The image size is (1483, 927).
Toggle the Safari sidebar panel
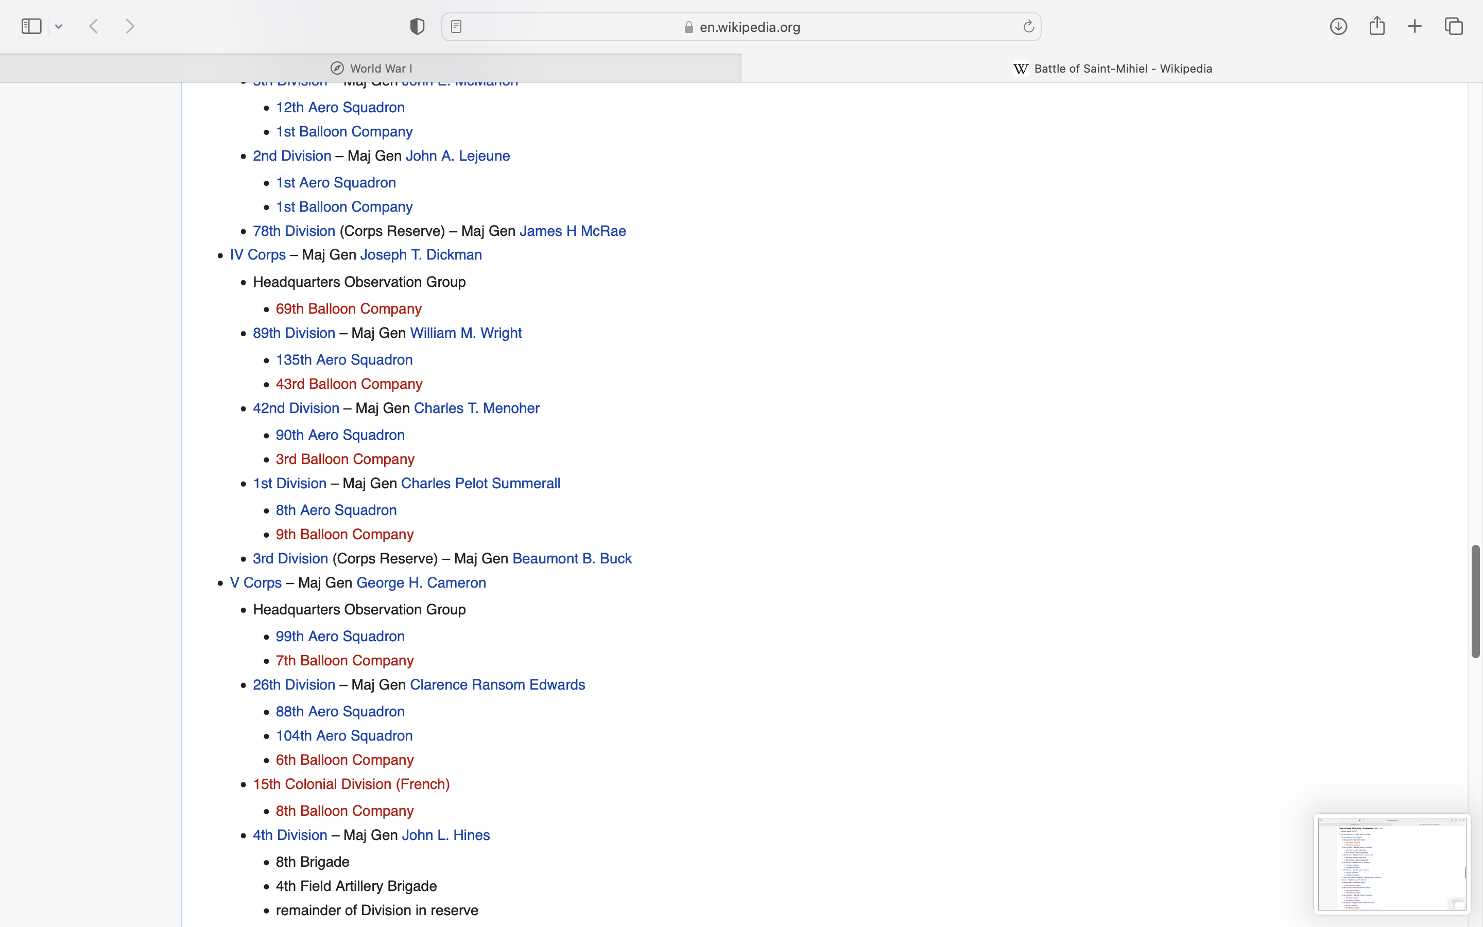31,26
